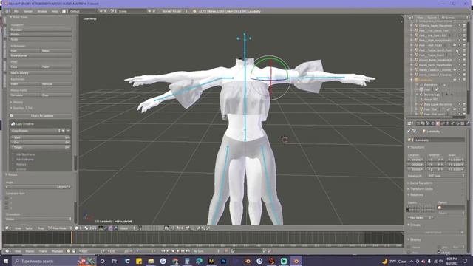Jump to previous keyframe in timeline

[x=168, y=251]
